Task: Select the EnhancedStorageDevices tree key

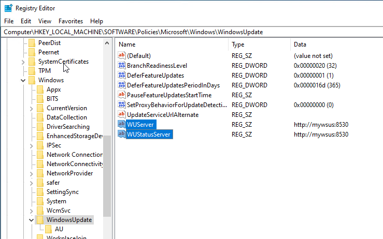Action: click(75, 136)
